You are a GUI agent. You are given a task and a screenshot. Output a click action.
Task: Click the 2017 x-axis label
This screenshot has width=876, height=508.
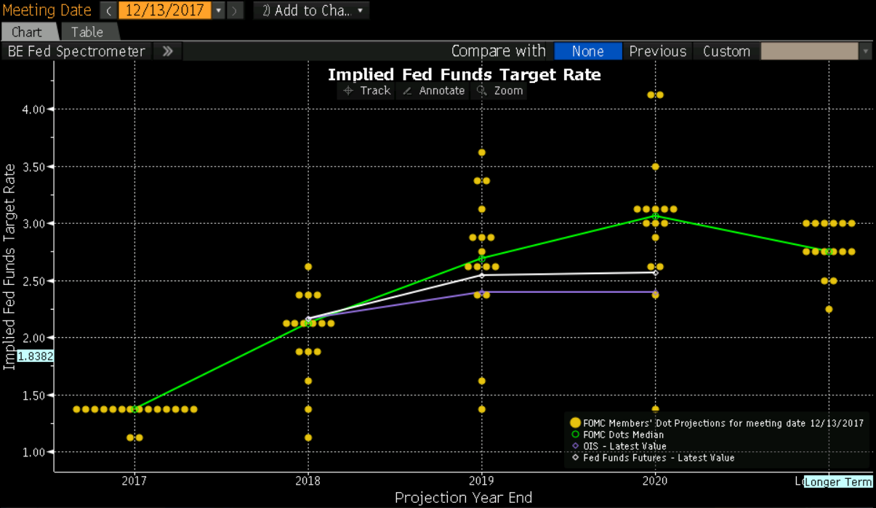click(x=134, y=480)
